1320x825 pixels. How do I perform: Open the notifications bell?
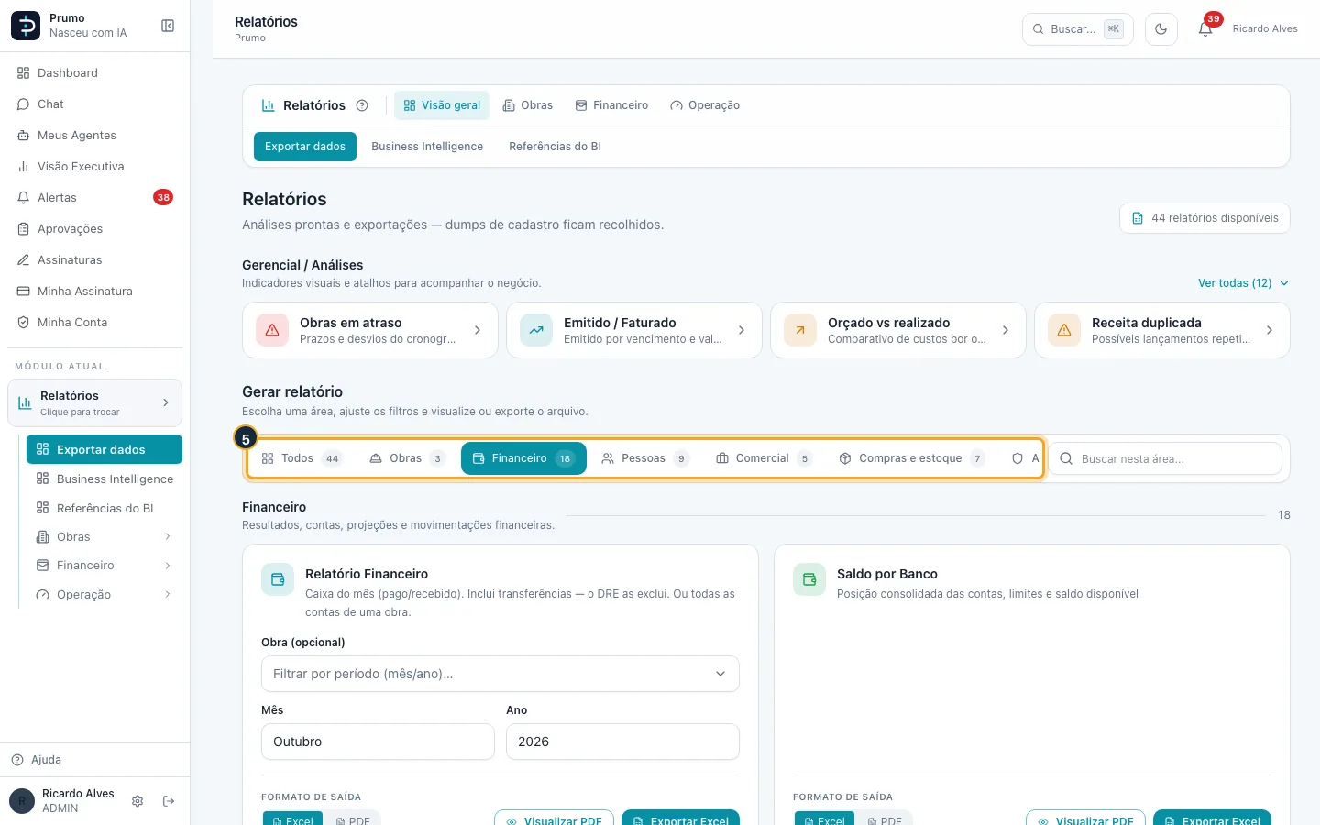[x=1205, y=29]
